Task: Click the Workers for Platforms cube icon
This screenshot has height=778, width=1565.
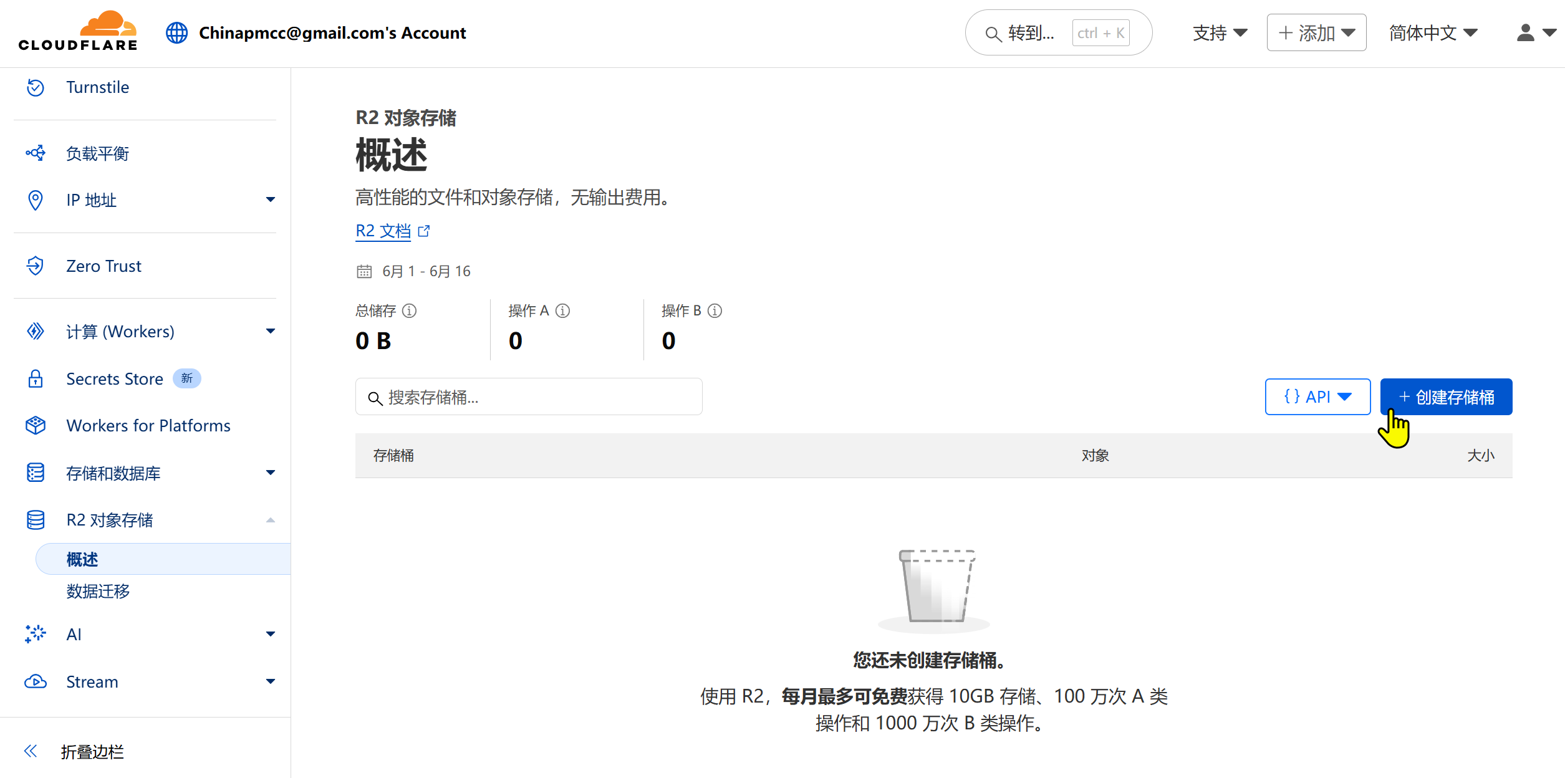Action: coord(36,426)
